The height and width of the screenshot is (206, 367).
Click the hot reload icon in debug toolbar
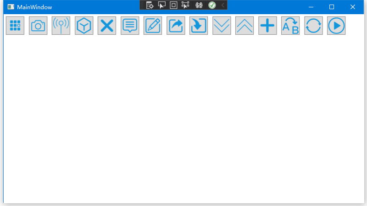(199, 5)
